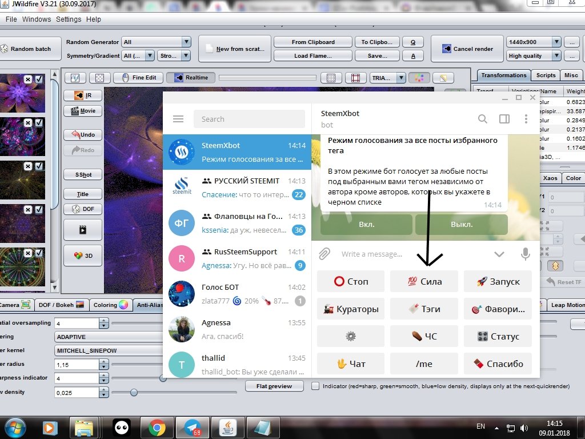This screenshot has width=585, height=439.
Task: Switch to the Scripts tab
Action: pos(546,75)
